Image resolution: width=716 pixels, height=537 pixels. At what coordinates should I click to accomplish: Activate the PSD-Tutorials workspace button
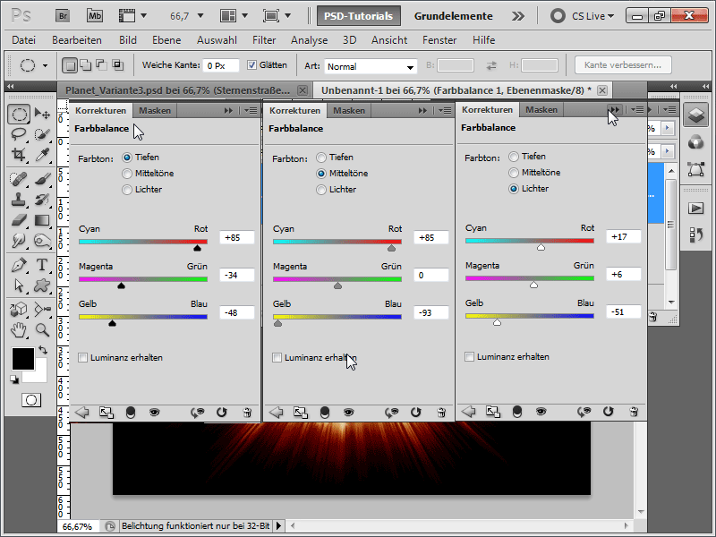[359, 16]
